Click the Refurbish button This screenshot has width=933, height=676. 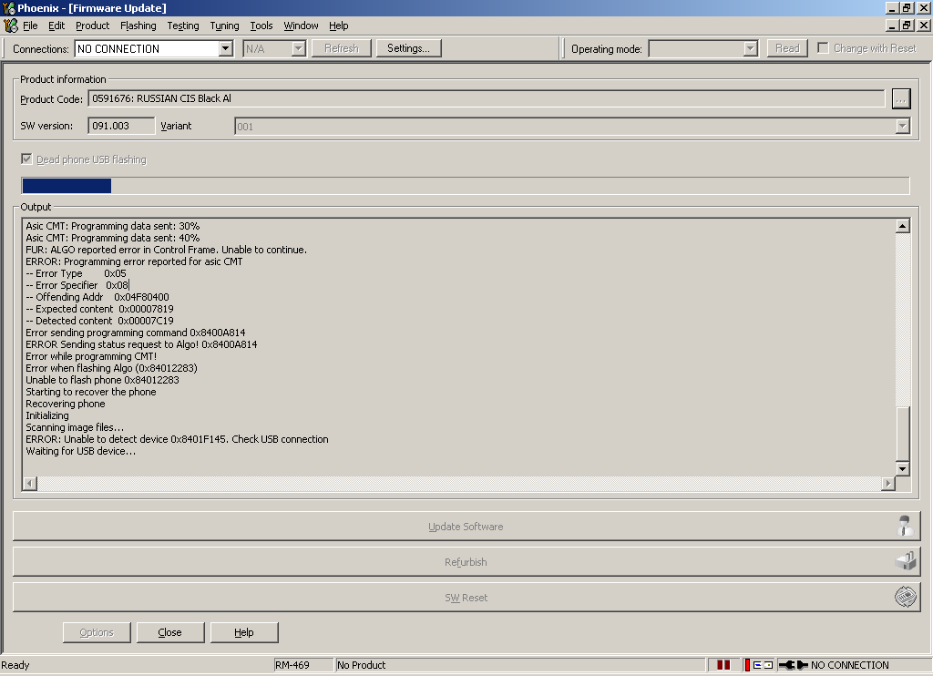466,562
